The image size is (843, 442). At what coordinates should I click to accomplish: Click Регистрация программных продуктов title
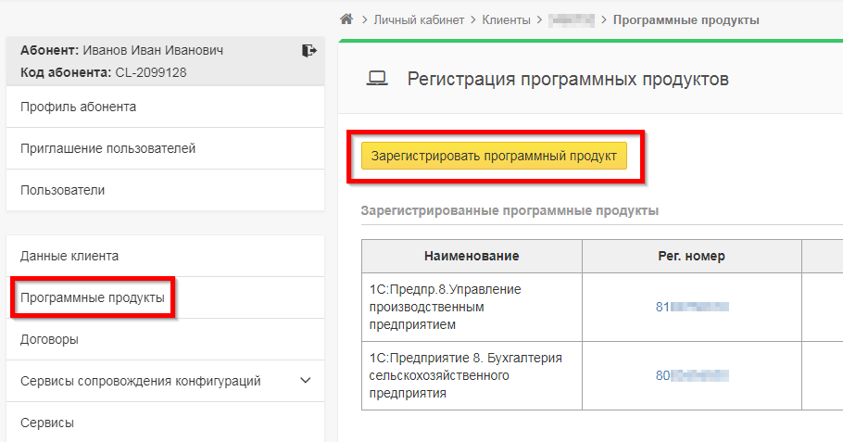click(568, 79)
